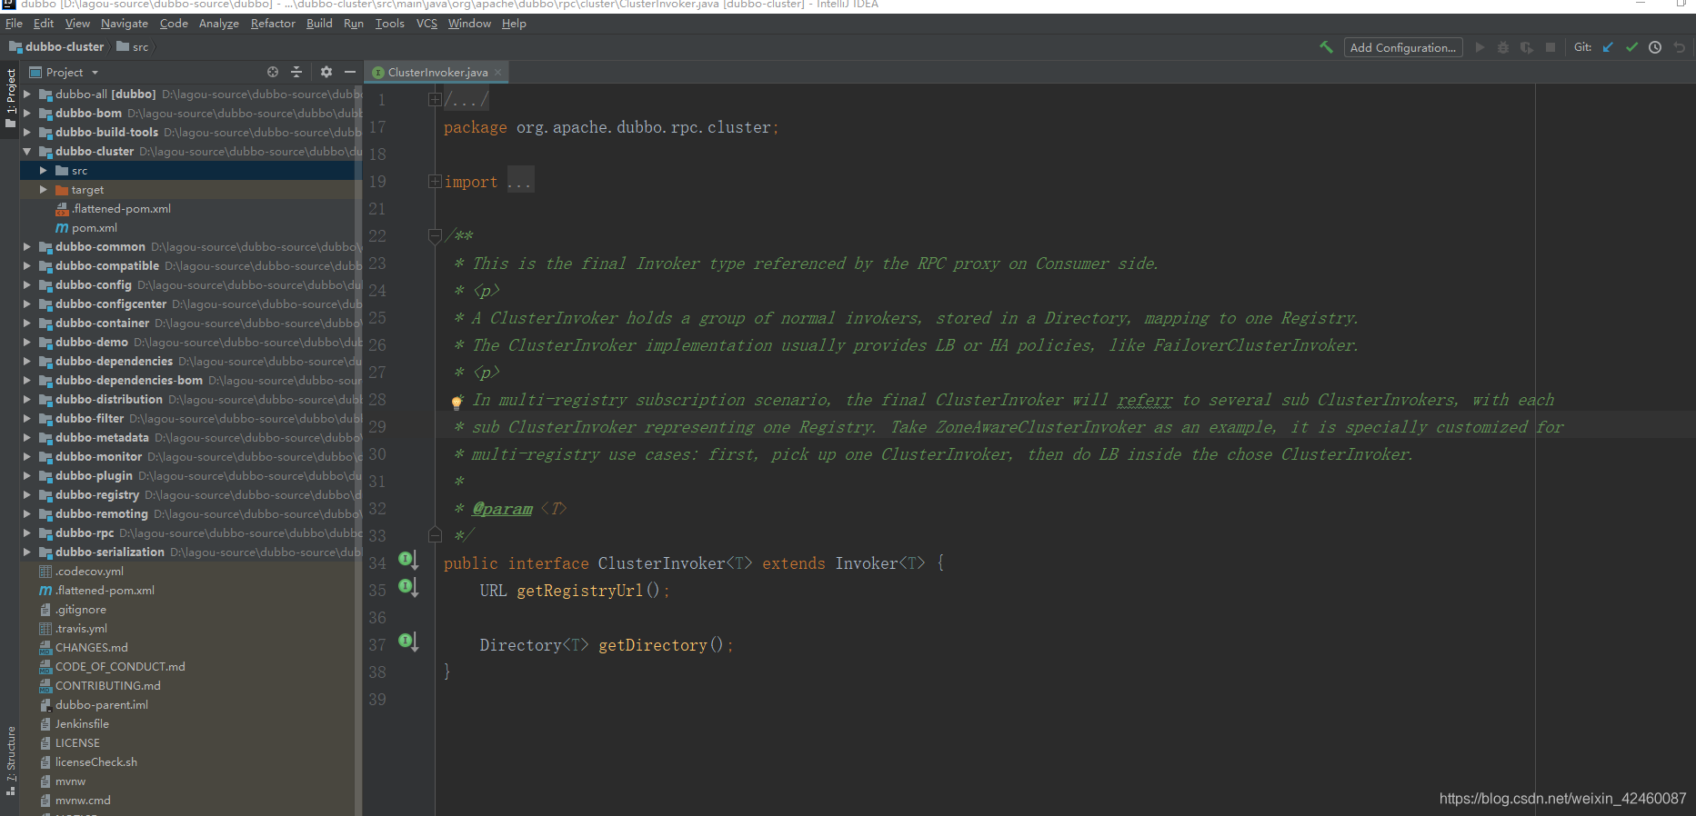
Task: Click the Git Rollback icon
Action: (1679, 47)
